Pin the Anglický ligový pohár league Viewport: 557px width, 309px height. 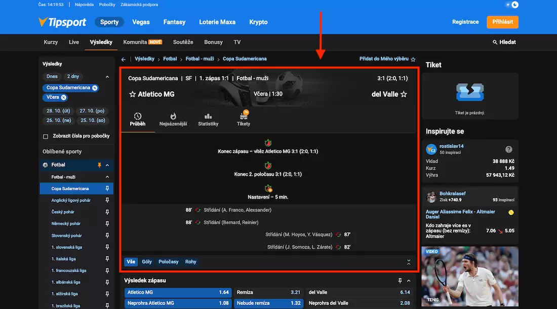coord(107,200)
